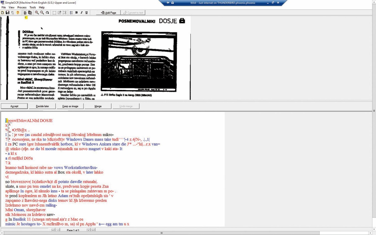Click the crop region icon

tap(65, 13)
